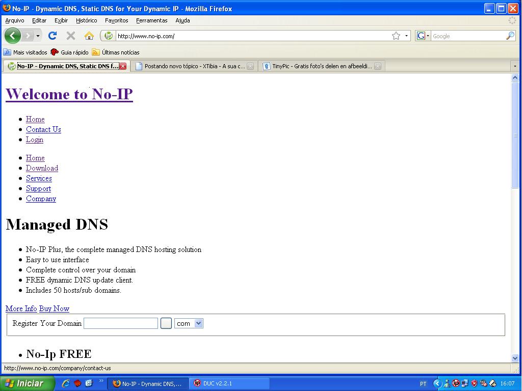Click the vertical scrollbar thumb
Screen dimensions: 522x391
pyautogui.click(x=515, y=135)
